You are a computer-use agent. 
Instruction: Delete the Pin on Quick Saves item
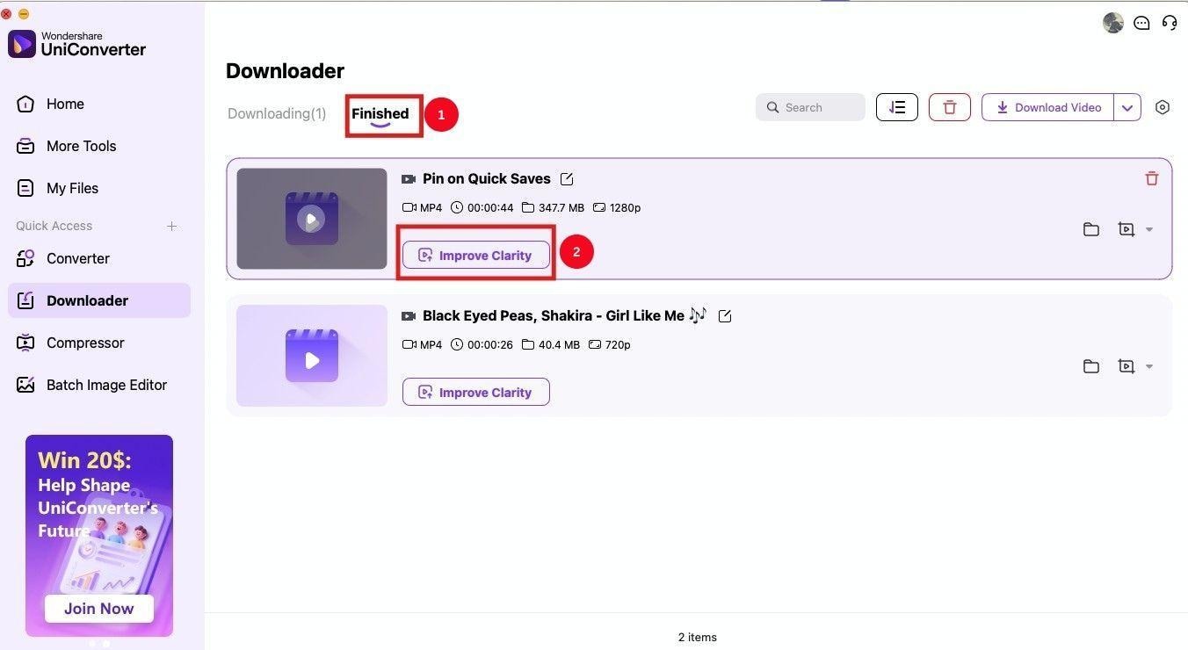click(1152, 178)
